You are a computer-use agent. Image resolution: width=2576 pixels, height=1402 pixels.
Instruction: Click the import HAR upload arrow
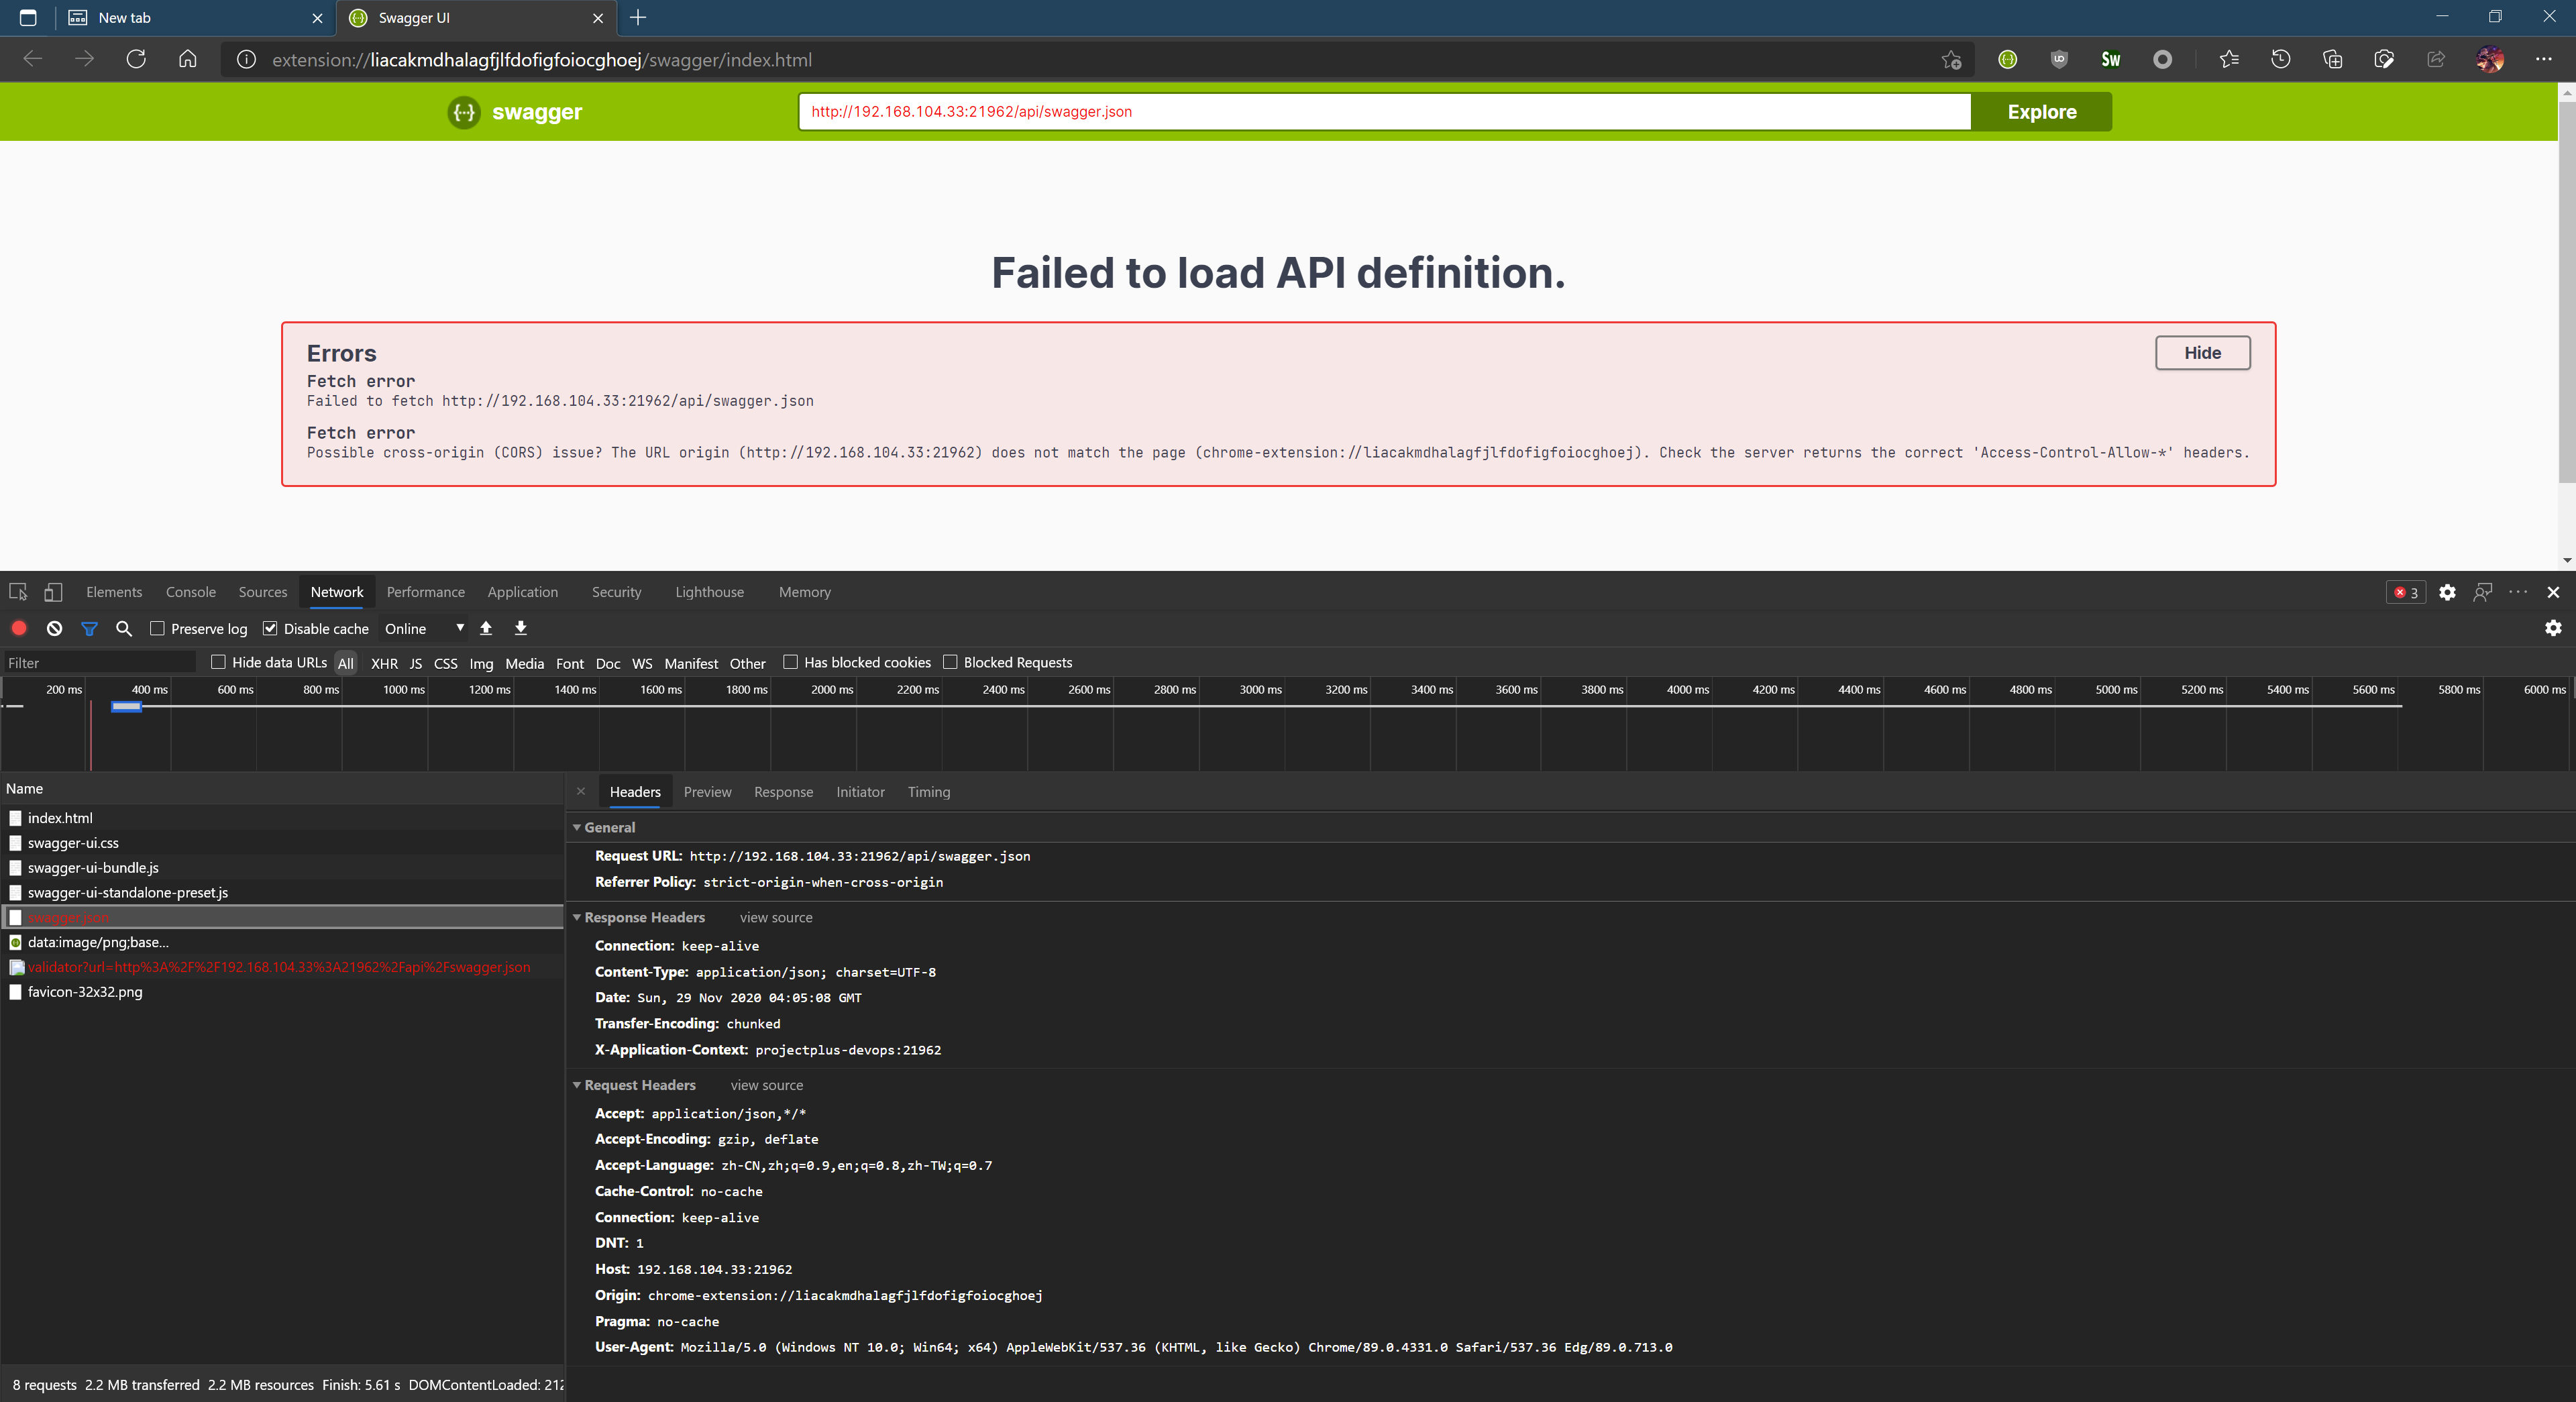pyautogui.click(x=486, y=628)
